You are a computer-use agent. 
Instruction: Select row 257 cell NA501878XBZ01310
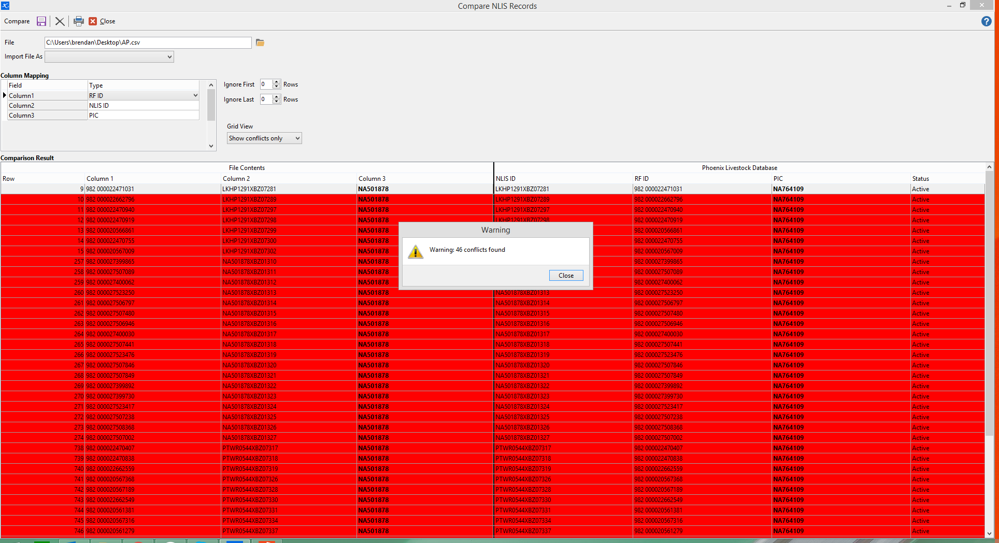[289, 262]
